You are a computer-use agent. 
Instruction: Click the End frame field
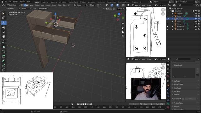(160, 104)
